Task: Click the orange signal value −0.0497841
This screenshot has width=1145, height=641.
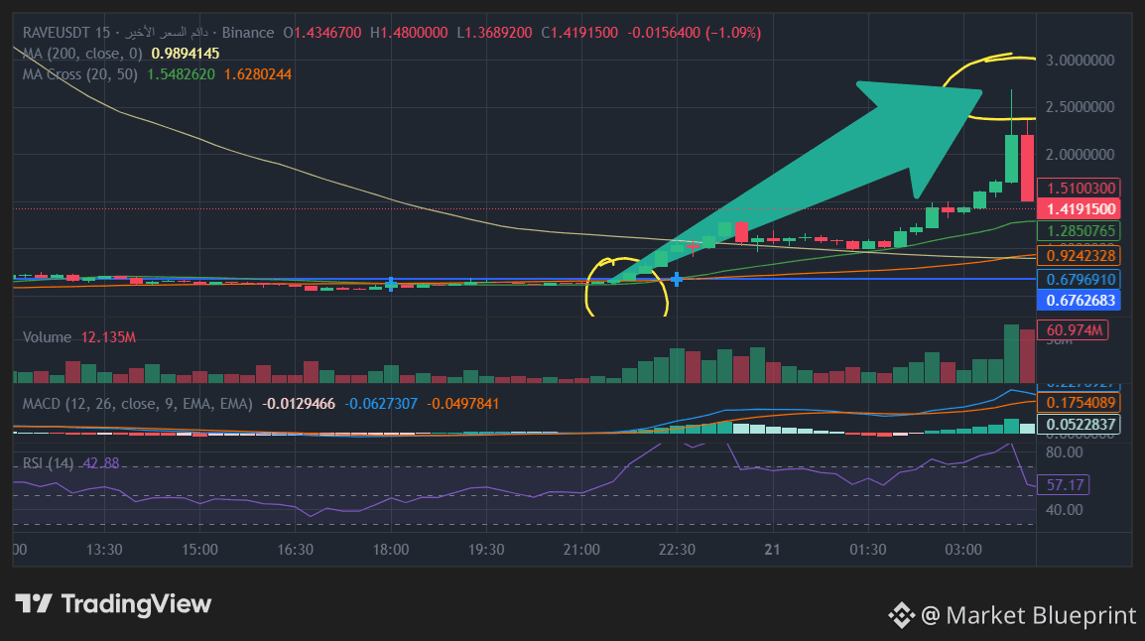Action: [463, 404]
